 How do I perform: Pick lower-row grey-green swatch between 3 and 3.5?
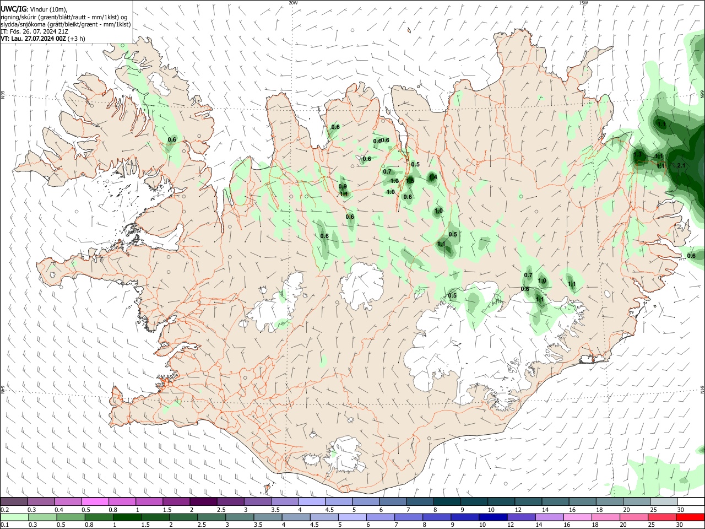(240, 517)
